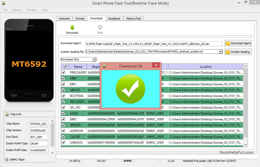
Task: Click the folder icon on Download Agent button
Action: (x=228, y=43)
